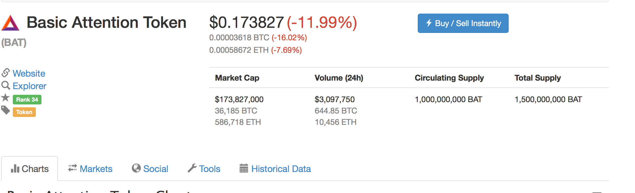This screenshot has width=635, height=193.
Task: Click the Basic Attention Token triangle logo
Action: [10, 23]
